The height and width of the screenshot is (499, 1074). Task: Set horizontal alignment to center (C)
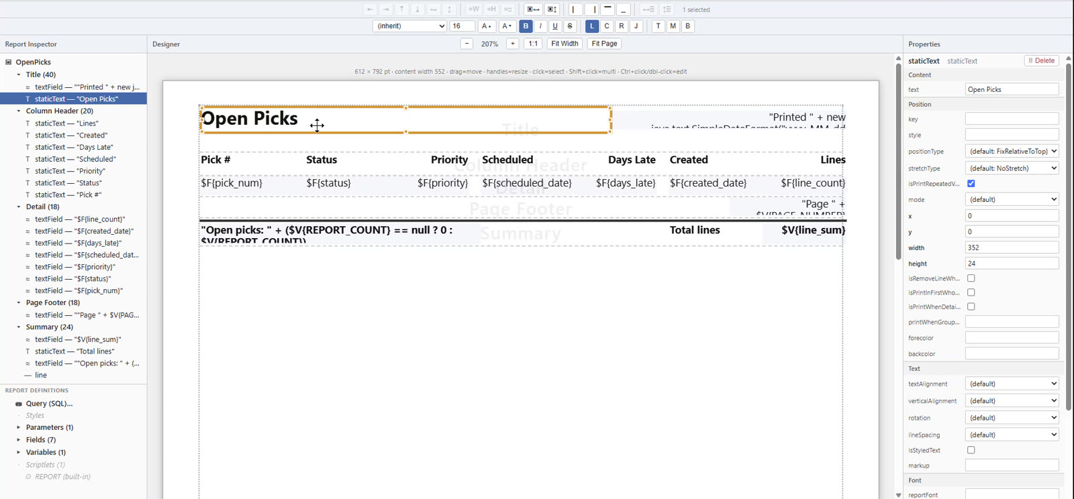click(x=607, y=26)
